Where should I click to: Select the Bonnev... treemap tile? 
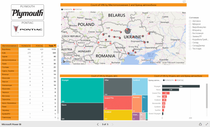pos(137,104)
